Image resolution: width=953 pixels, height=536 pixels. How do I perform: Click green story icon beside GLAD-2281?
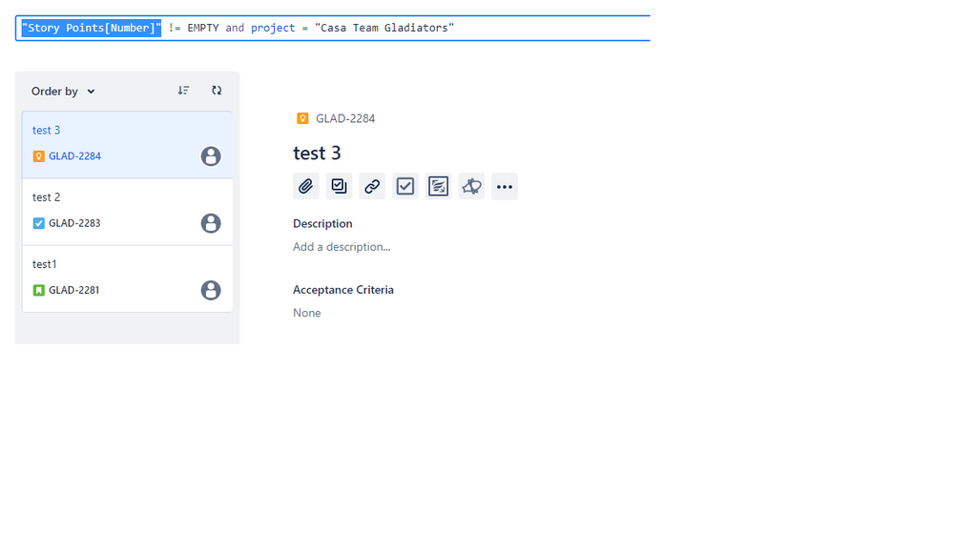(39, 290)
